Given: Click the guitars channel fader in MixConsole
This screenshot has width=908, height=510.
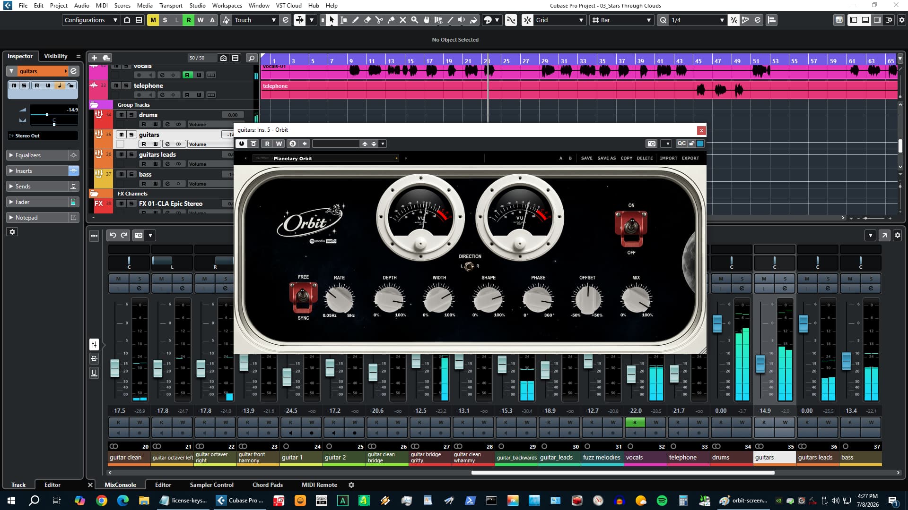Looking at the screenshot, I should (x=760, y=364).
